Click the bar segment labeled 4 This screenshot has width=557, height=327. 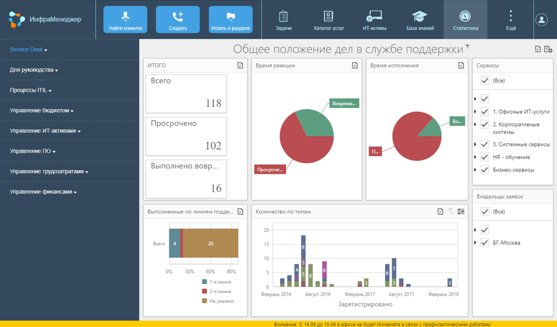click(175, 243)
